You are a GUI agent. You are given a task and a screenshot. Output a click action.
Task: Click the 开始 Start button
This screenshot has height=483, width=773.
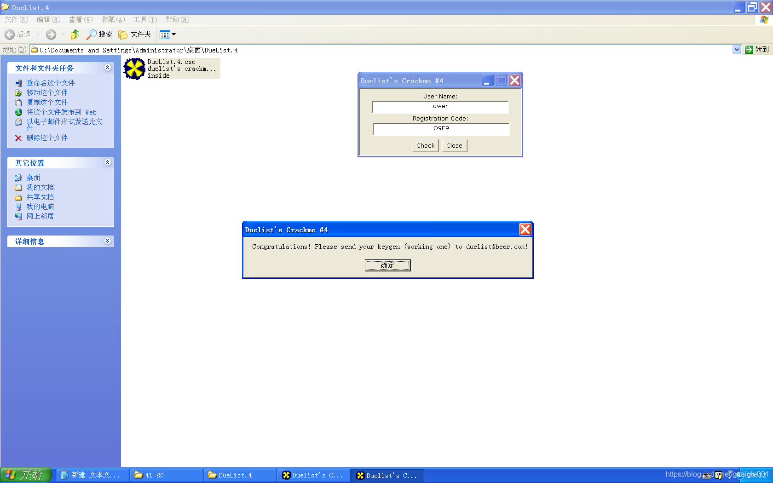(25, 475)
